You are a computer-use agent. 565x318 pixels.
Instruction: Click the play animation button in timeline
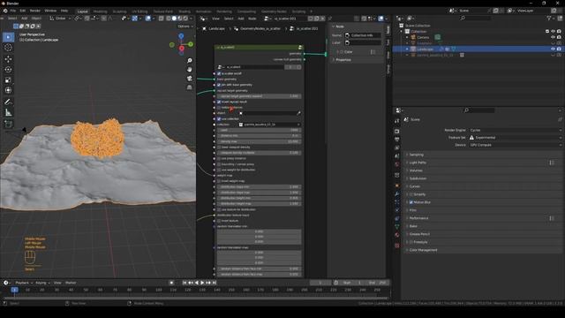tap(202, 283)
